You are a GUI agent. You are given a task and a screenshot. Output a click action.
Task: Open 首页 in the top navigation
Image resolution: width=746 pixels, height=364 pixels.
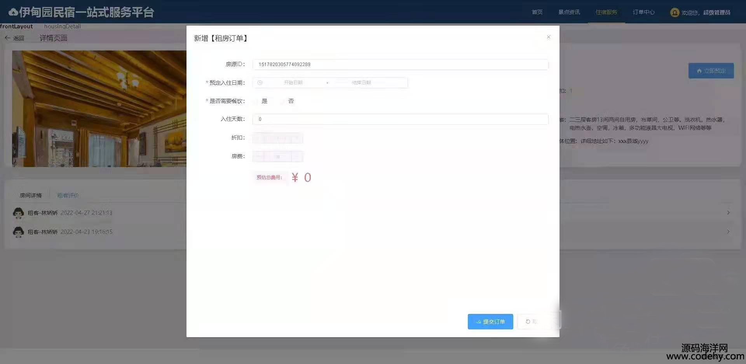(537, 12)
